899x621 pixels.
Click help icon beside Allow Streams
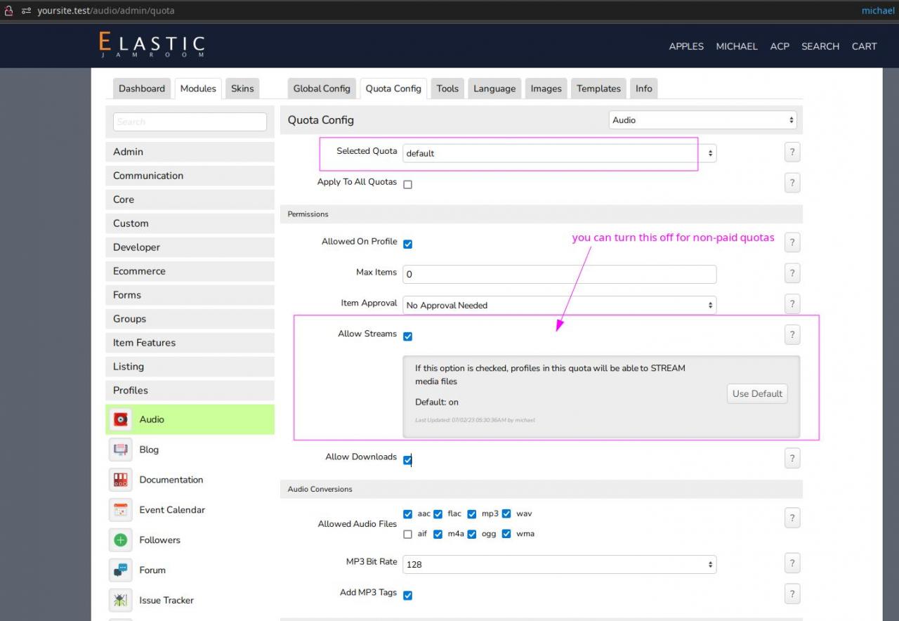(x=792, y=335)
